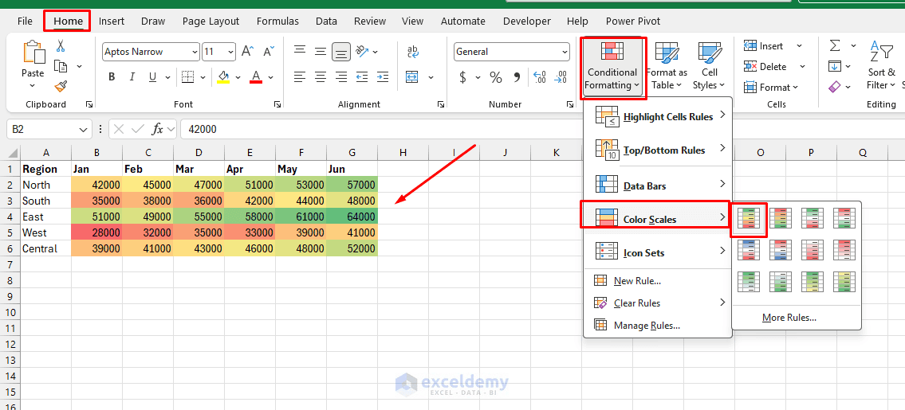Open the File tab

click(x=25, y=21)
